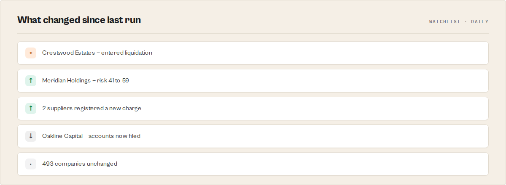Screen dimensions: 506x185
Task: Click the gray down-arrow icon for Oakline Capital
Action: pos(31,136)
